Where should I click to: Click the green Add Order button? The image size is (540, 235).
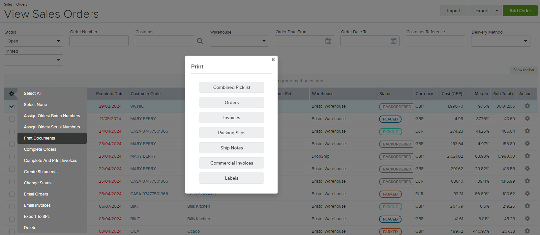tap(520, 11)
